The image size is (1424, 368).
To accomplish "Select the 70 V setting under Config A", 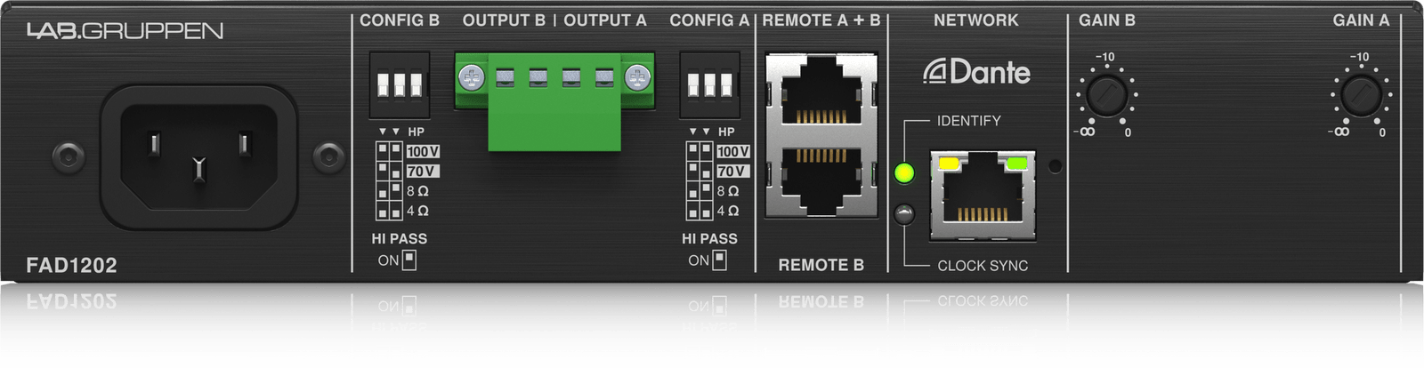I will coord(732,171).
